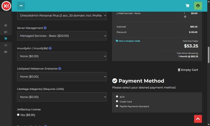Click the $53.25 total due amount
This screenshot has width=210, height=126.
[191, 46]
